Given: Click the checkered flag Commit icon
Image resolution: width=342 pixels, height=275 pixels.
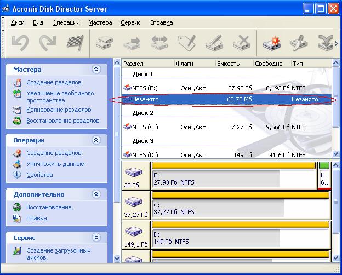Looking at the screenshot, I should pos(75,42).
